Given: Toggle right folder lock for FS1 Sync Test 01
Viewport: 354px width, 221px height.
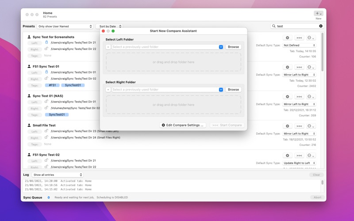Looking at the screenshot, I should tap(46, 78).
